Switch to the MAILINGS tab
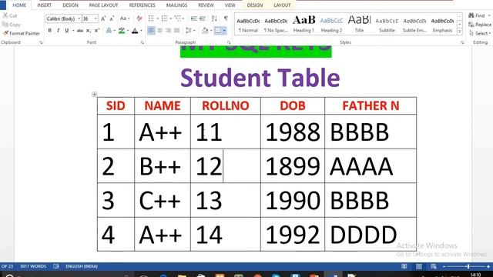The image size is (493, 277). [176, 5]
